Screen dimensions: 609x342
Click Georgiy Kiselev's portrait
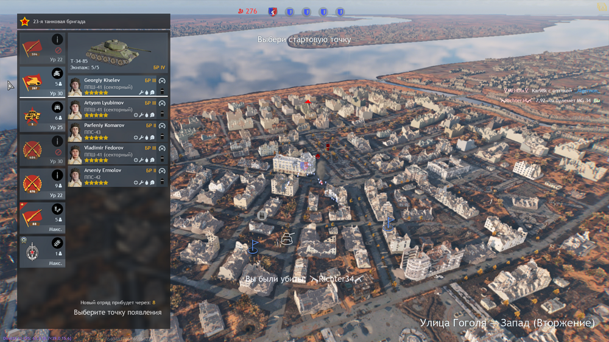point(75,86)
